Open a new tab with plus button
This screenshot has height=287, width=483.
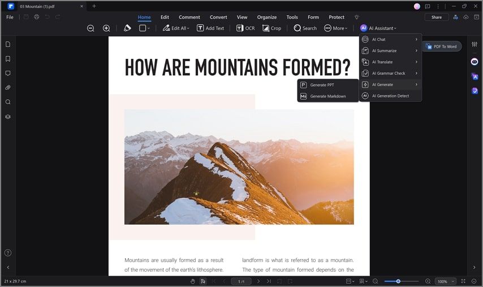94,6
